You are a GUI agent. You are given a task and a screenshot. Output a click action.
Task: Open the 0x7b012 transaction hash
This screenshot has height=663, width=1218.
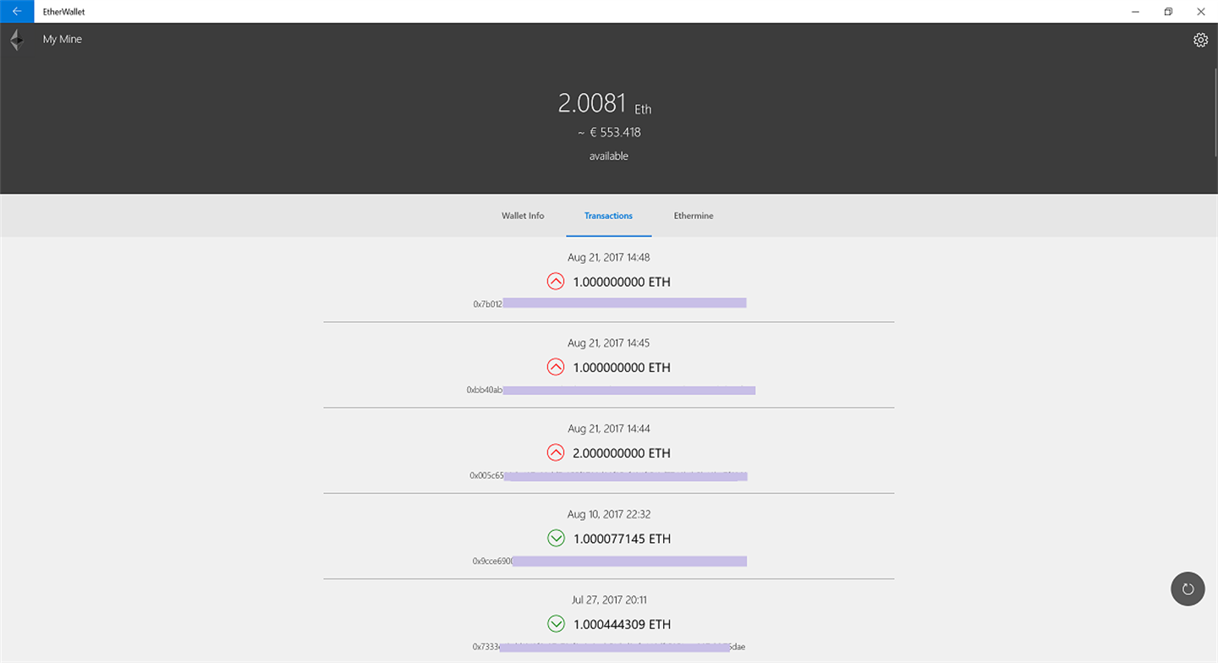tap(609, 303)
